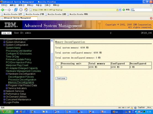153x114 pixels.
Task: Expand the Network Services node
Action: (4, 91)
